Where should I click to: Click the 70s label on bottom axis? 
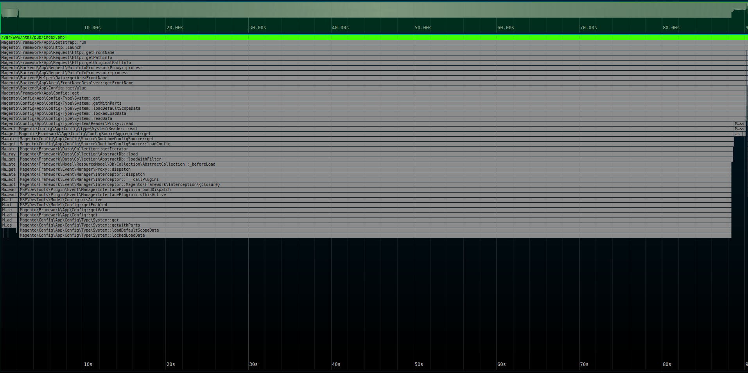(584, 364)
